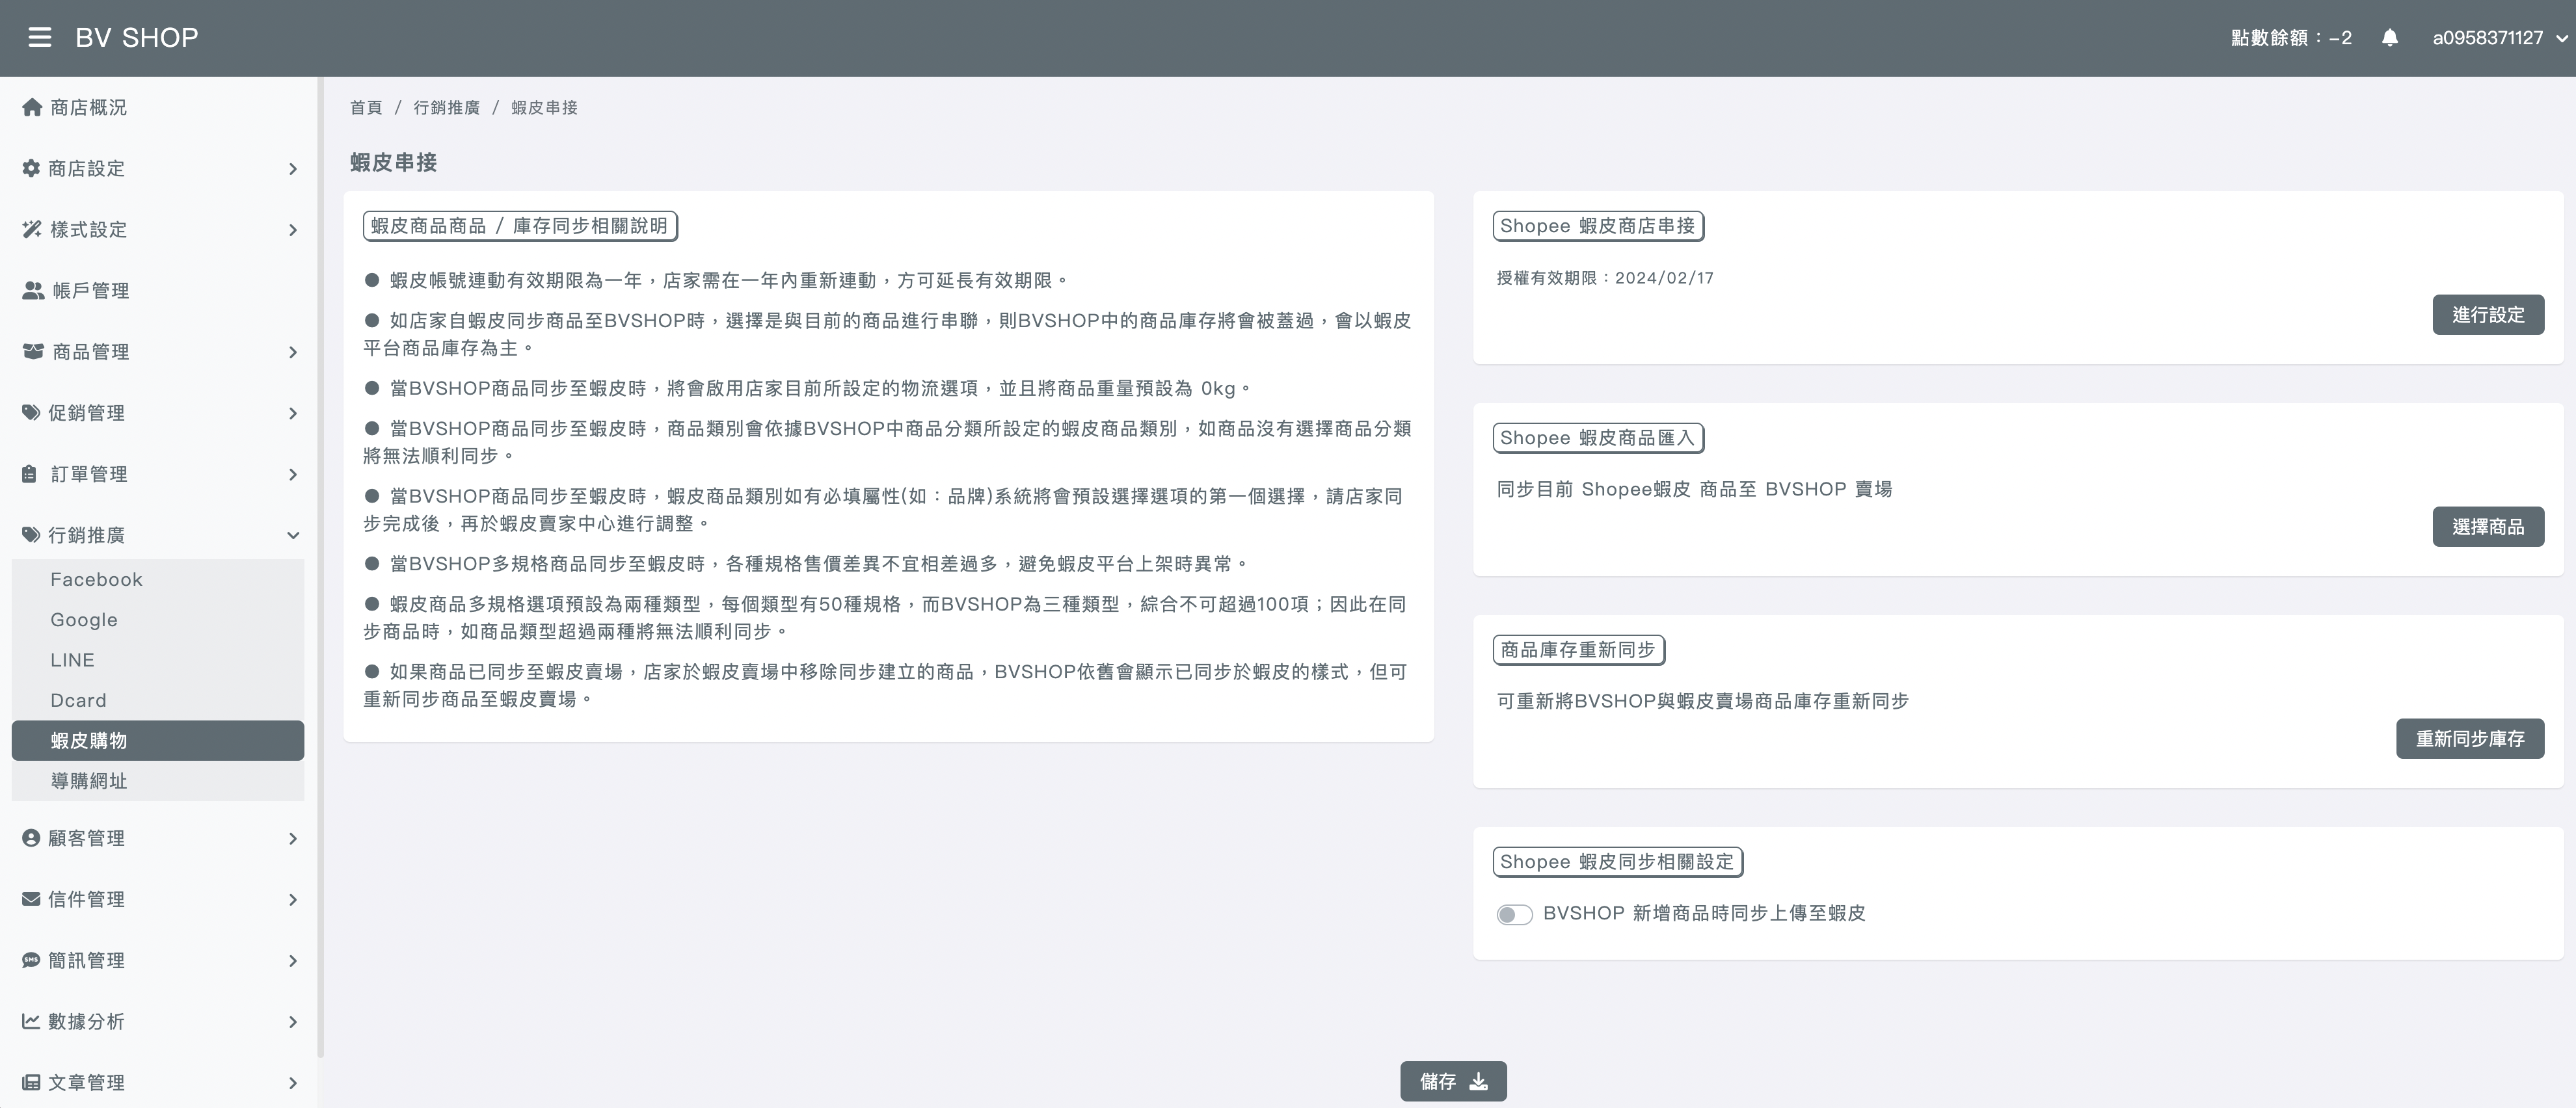Expand 顧客管理 chevron
The image size is (2576, 1108).
click(293, 838)
